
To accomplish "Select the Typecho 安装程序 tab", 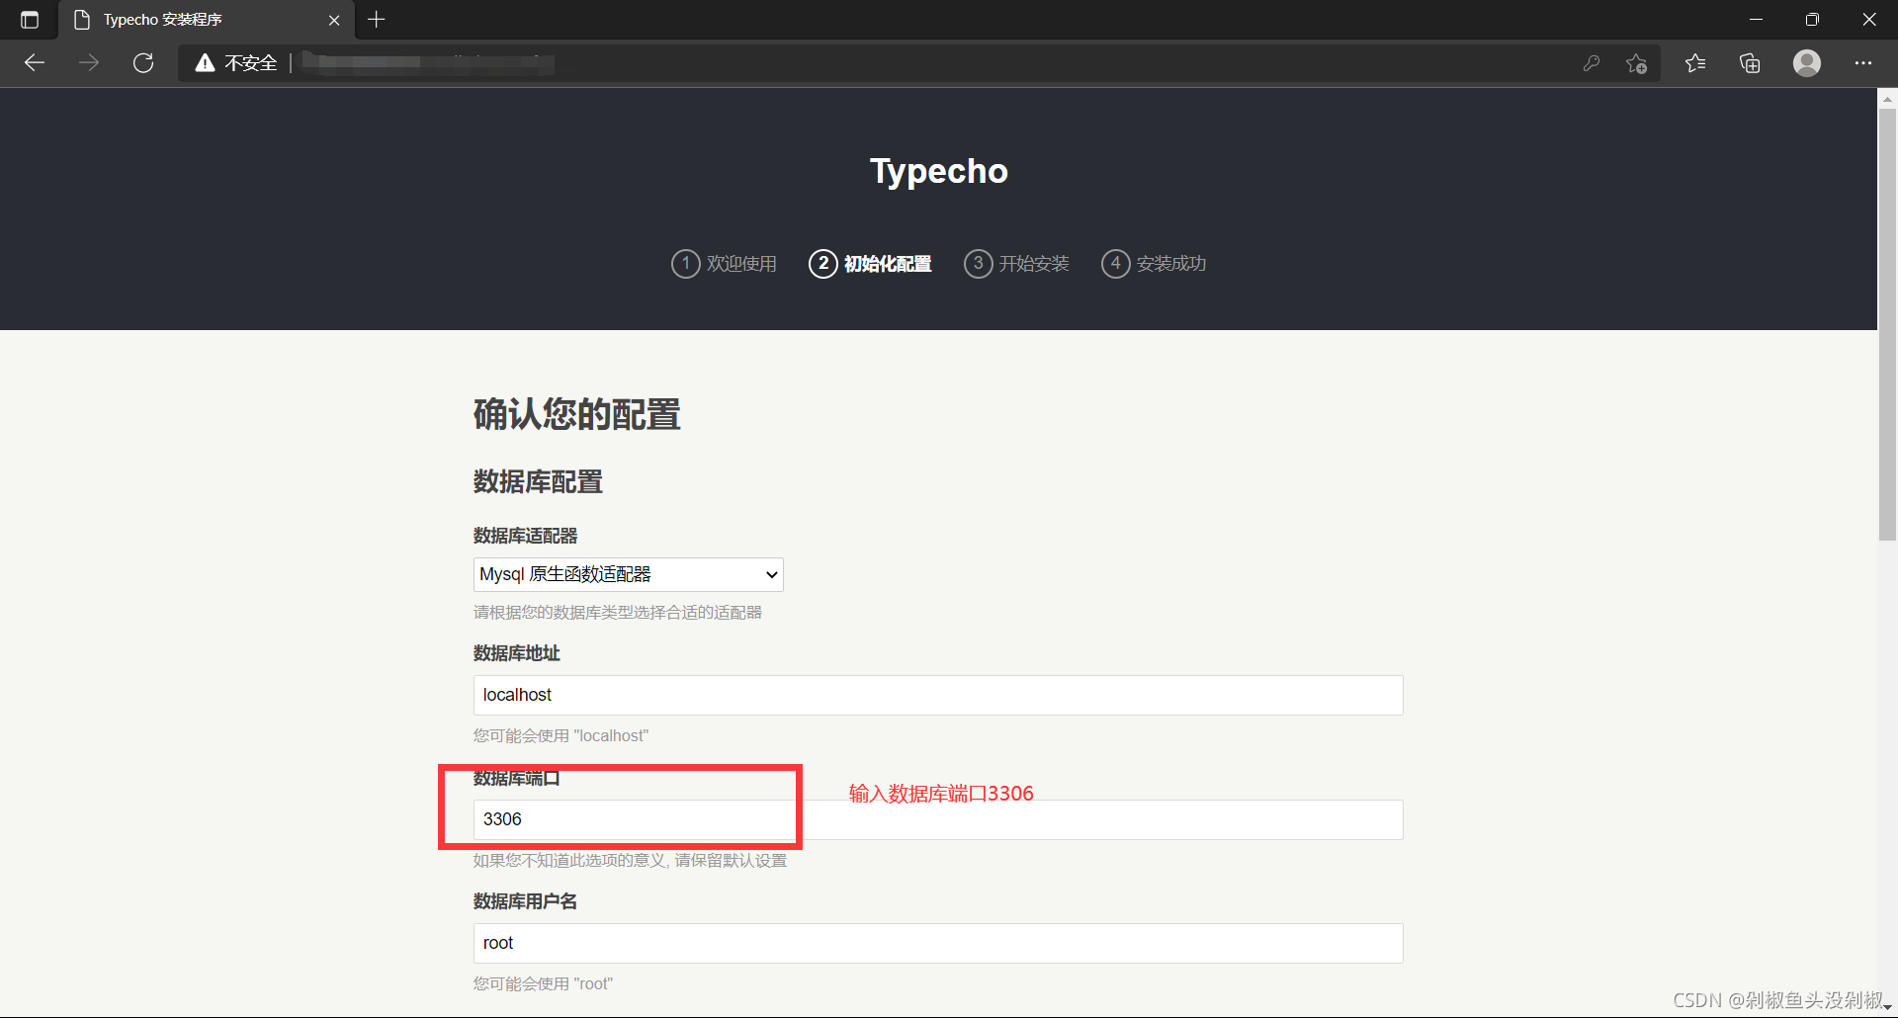I will pyautogui.click(x=207, y=20).
